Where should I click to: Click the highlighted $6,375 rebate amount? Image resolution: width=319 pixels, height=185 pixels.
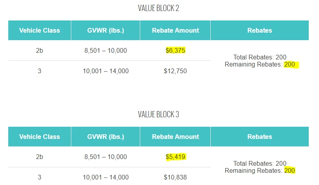click(x=175, y=51)
